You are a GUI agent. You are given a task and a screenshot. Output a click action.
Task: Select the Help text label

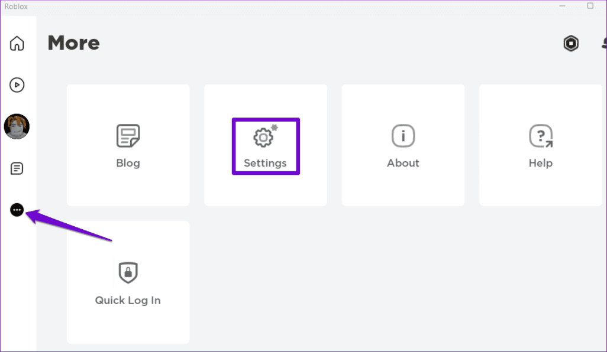[x=540, y=163]
